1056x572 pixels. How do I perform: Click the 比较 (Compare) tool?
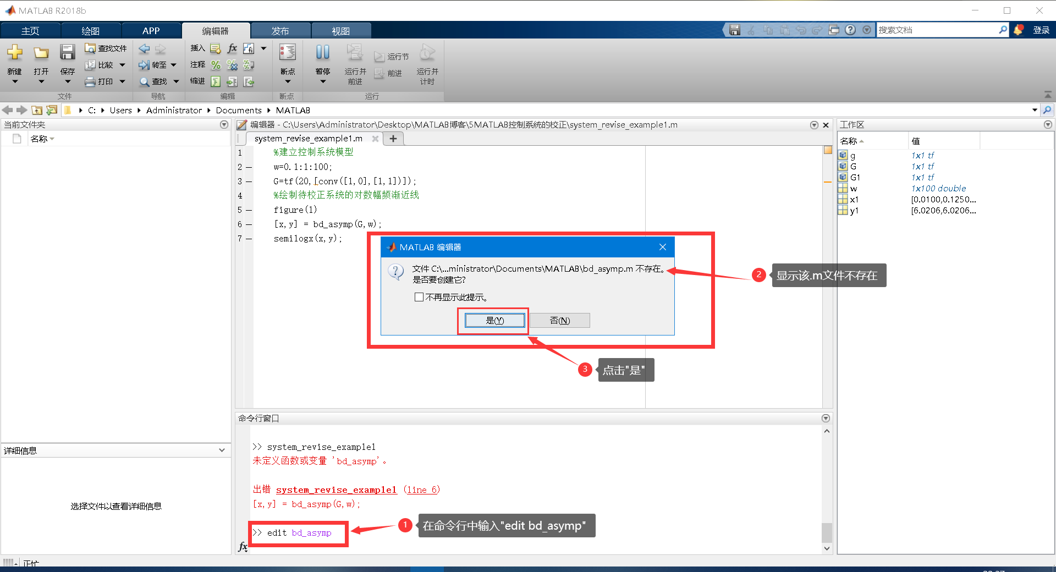(x=100, y=65)
